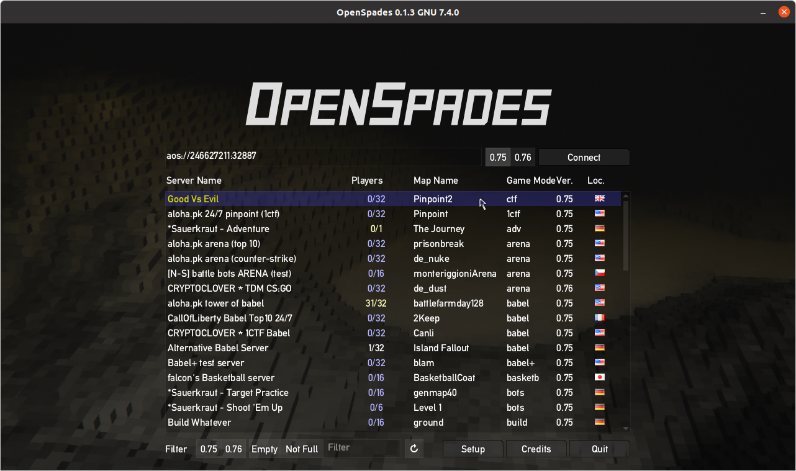This screenshot has height=471, width=796.
Task: Select falcon's Basketball server row
Action: click(393, 377)
